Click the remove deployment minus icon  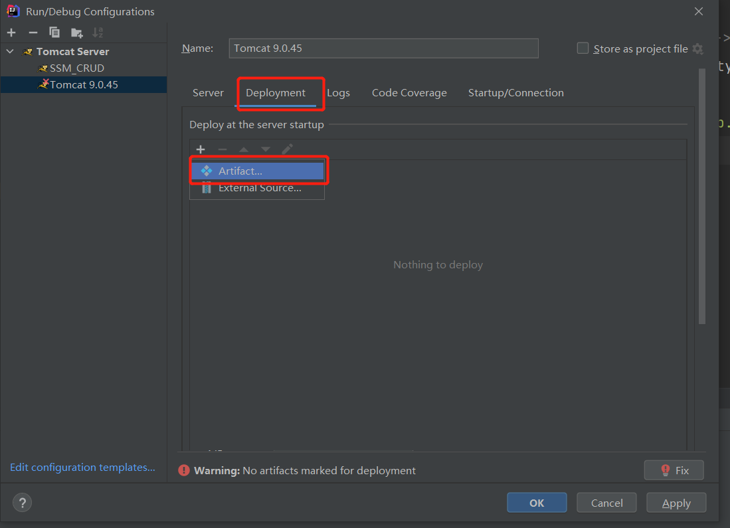(223, 149)
